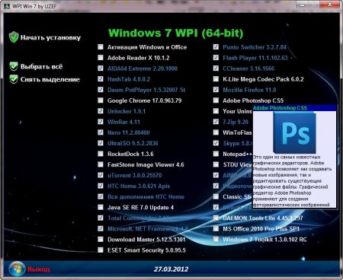Check K-Lite Mega Codec Pack box

pos(216,79)
